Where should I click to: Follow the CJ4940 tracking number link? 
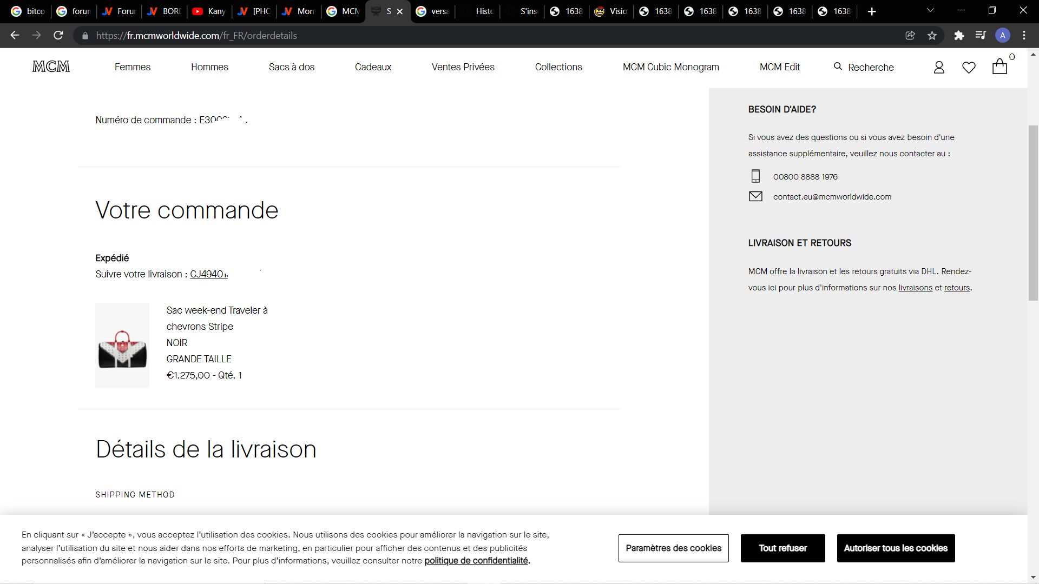coord(209,274)
